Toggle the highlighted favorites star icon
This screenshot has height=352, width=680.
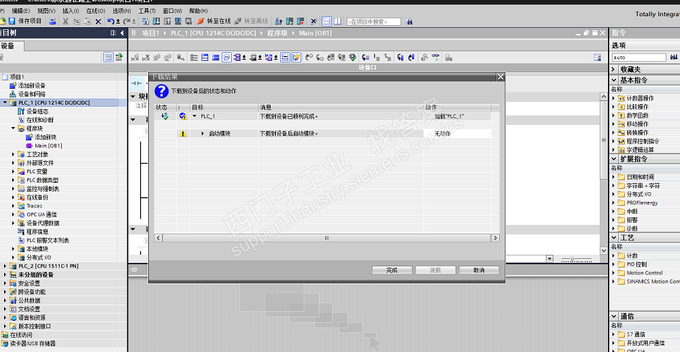(x=296, y=57)
